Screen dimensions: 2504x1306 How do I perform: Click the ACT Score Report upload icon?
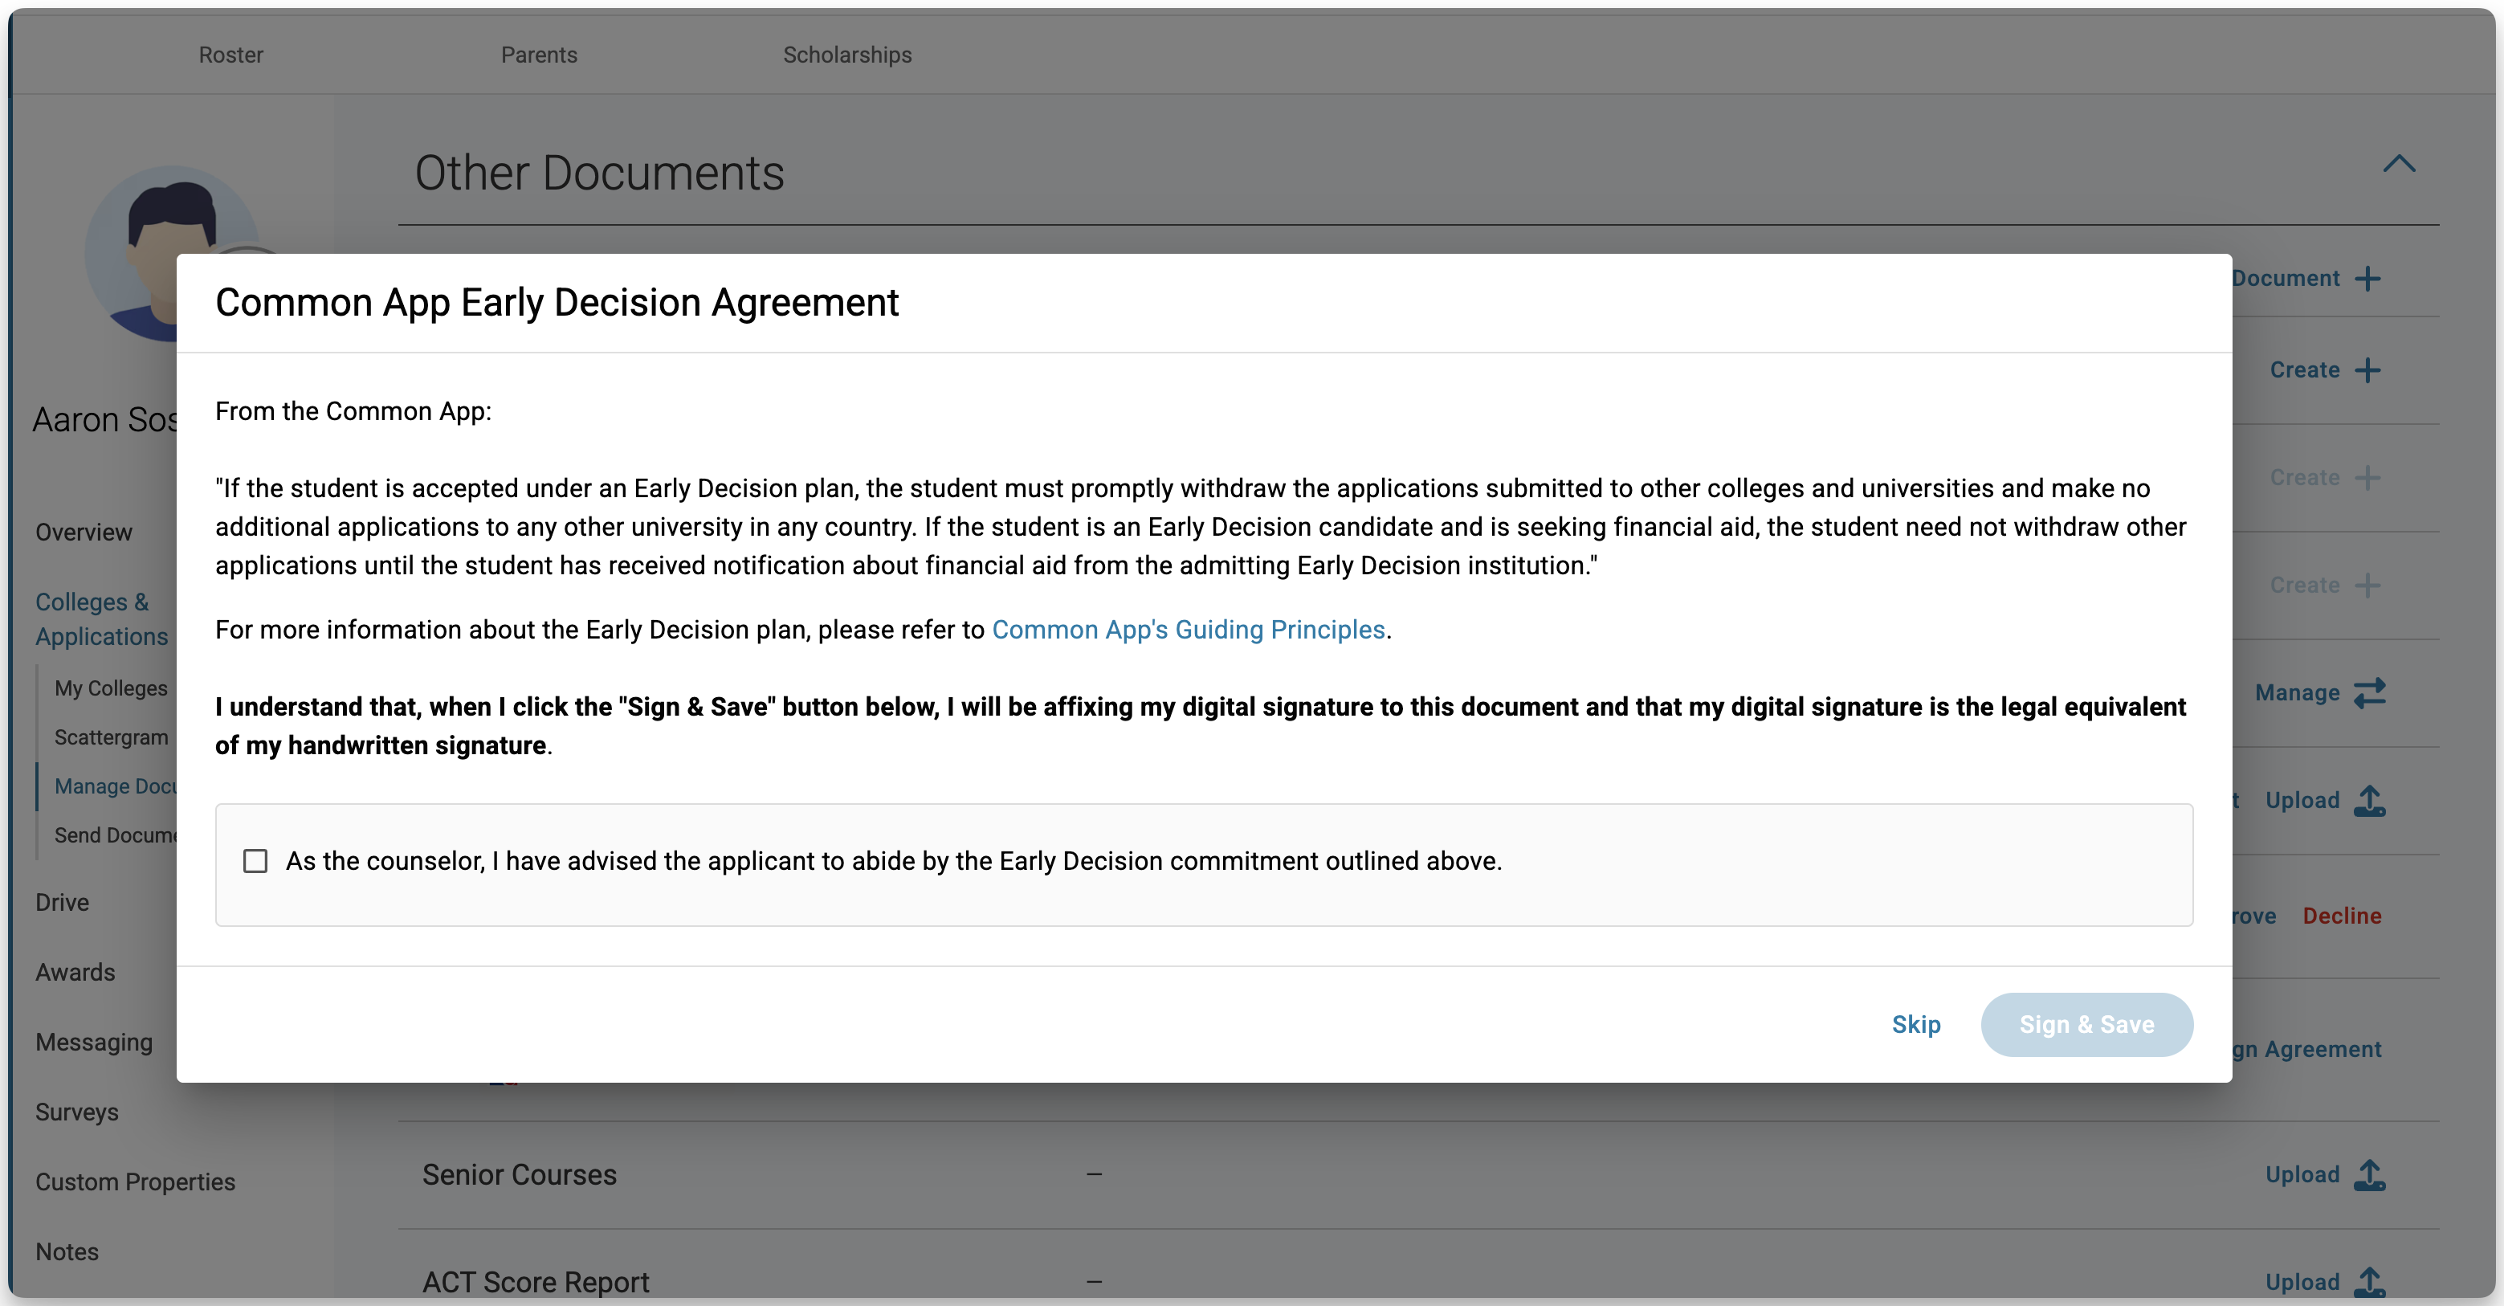(2370, 1282)
